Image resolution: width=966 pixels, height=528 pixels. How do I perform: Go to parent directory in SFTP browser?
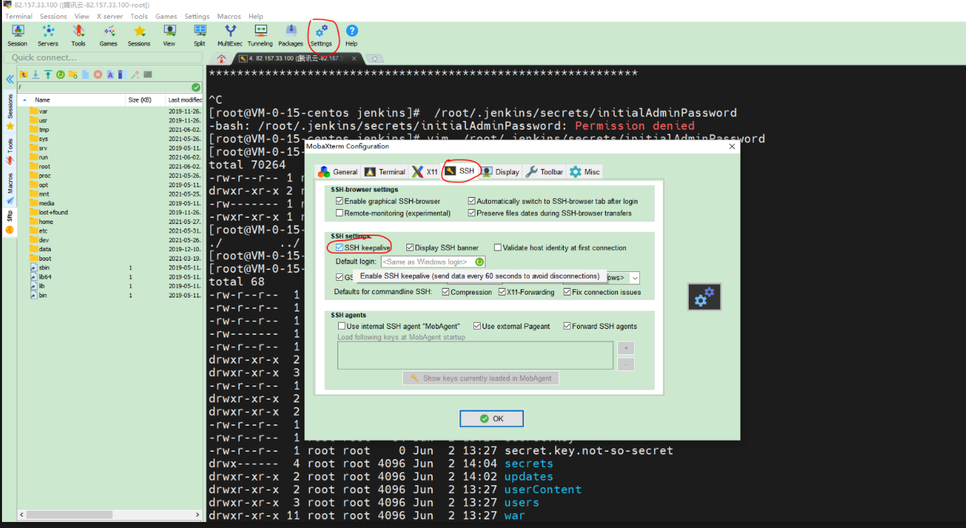pyautogui.click(x=23, y=74)
